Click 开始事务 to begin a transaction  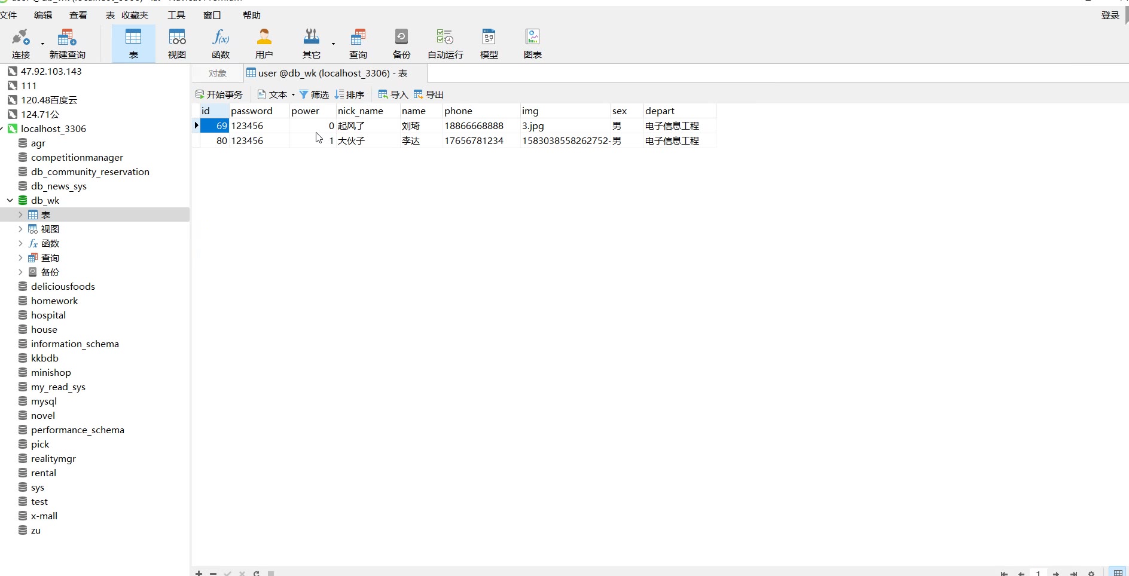(219, 94)
